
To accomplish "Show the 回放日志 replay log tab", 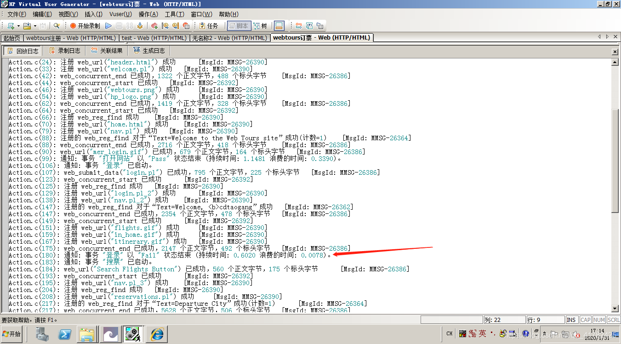I will coord(23,51).
